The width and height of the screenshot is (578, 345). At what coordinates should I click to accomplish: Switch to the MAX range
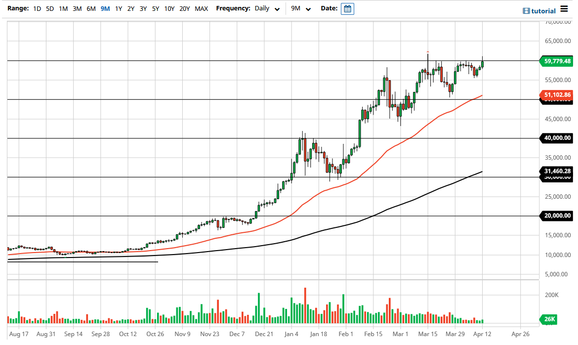coord(201,8)
